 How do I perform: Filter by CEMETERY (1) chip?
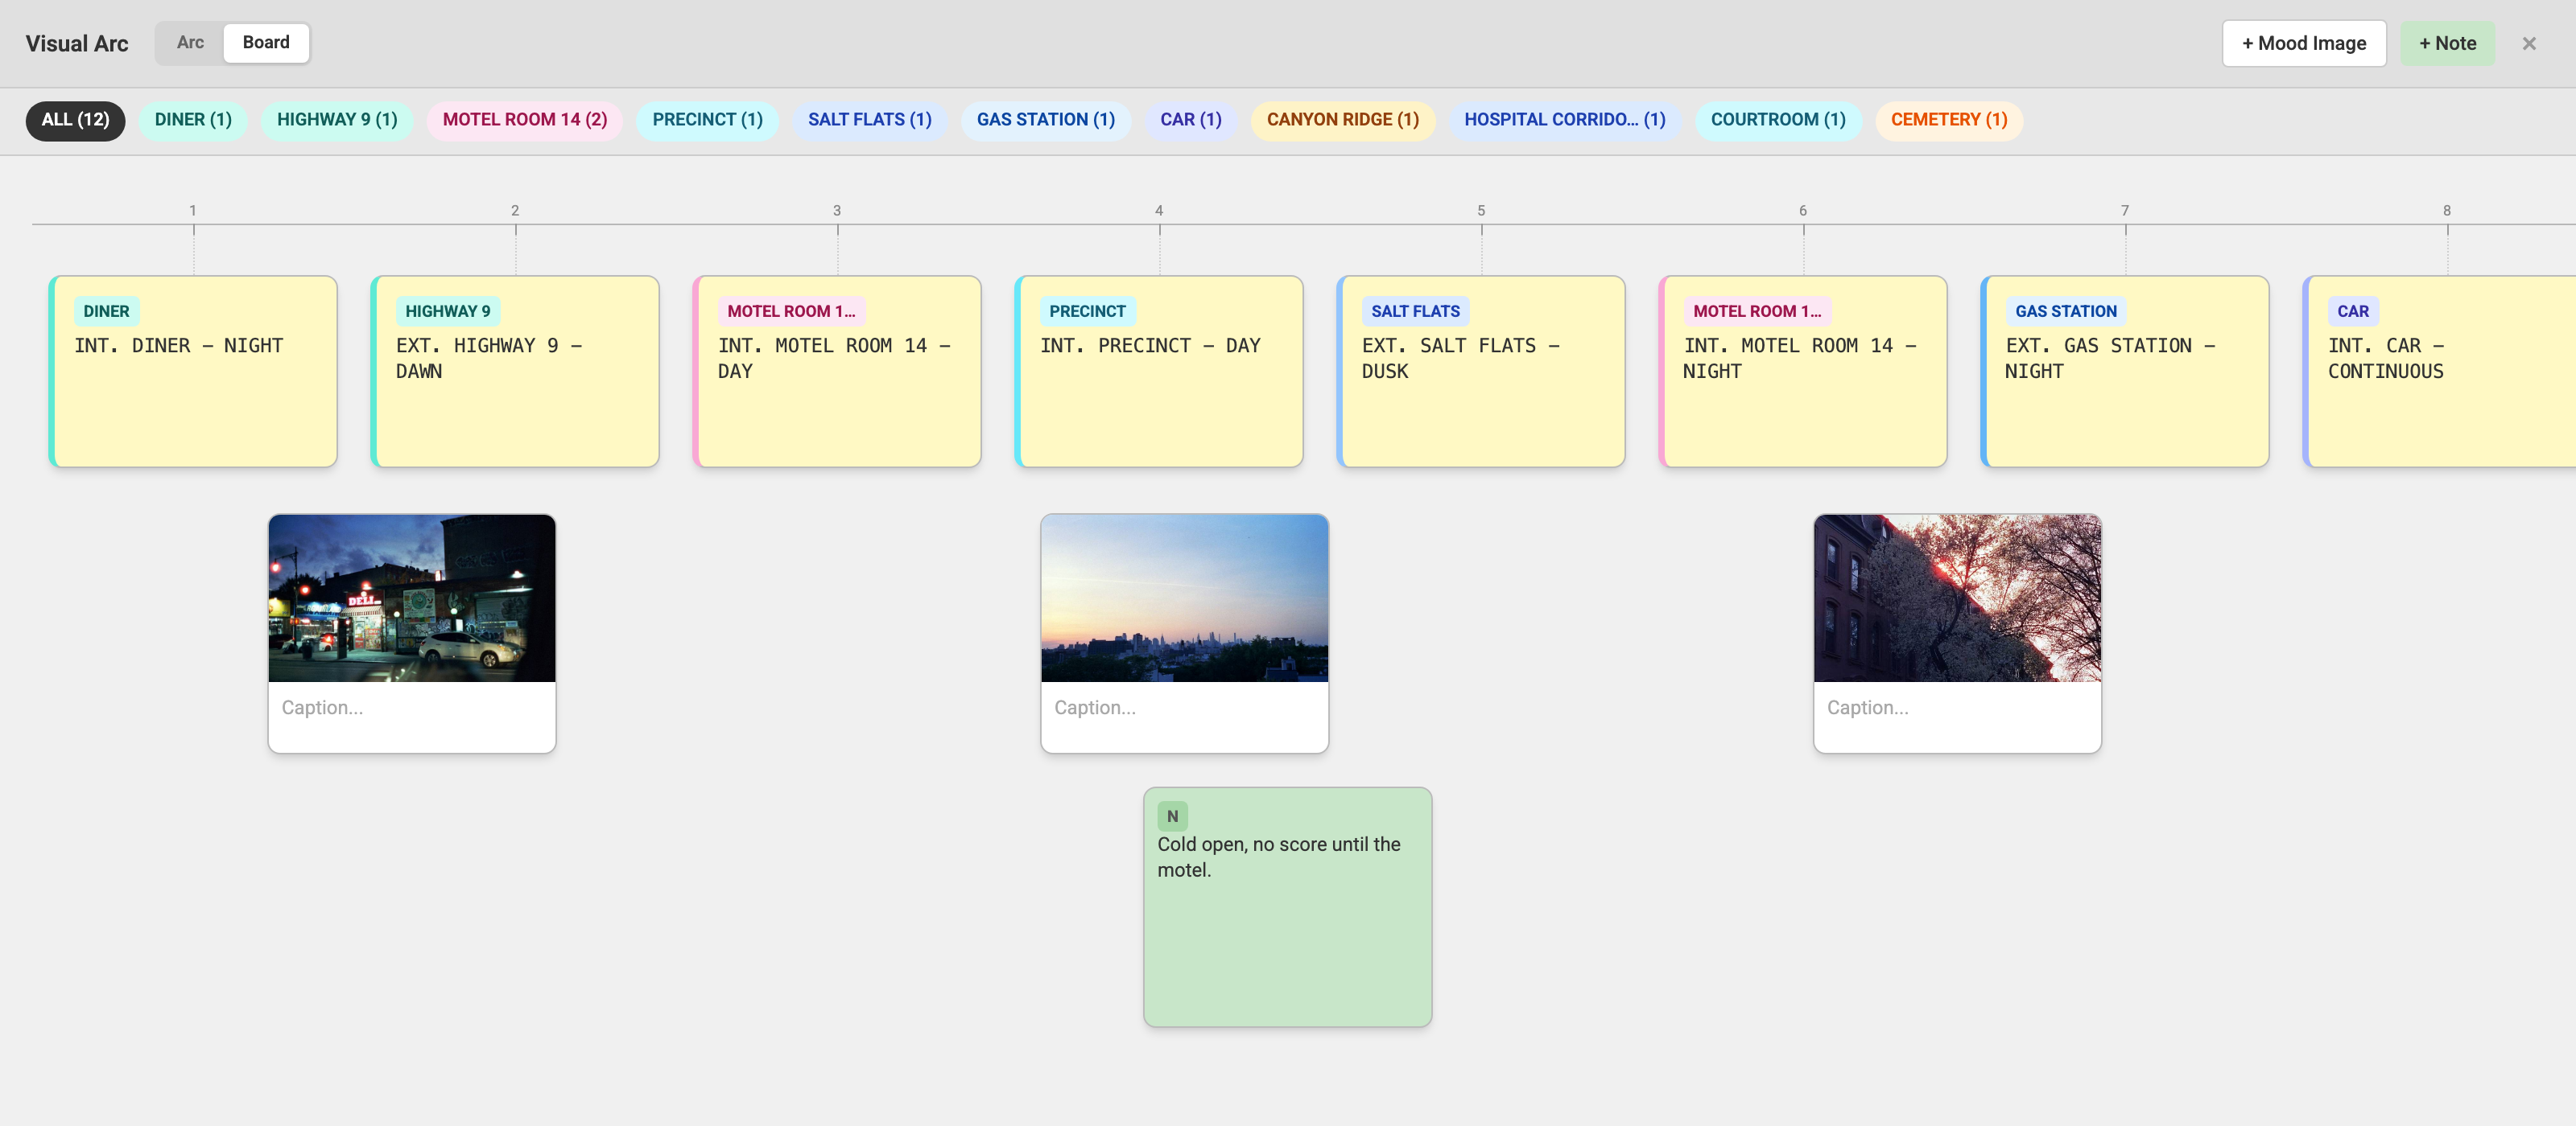point(1948,120)
